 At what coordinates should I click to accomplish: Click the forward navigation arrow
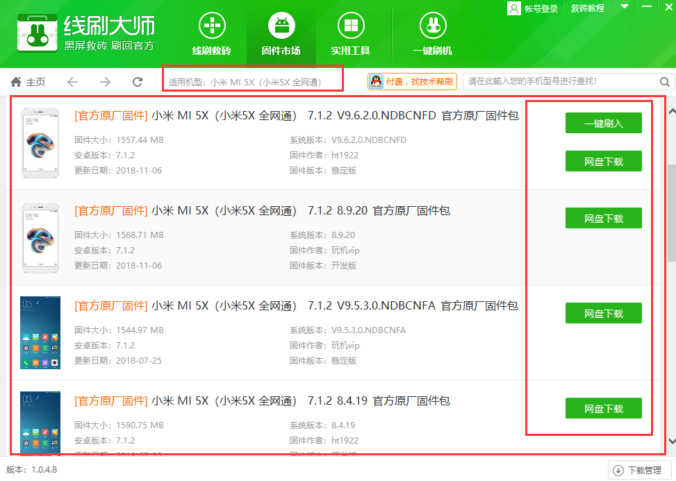tap(105, 82)
